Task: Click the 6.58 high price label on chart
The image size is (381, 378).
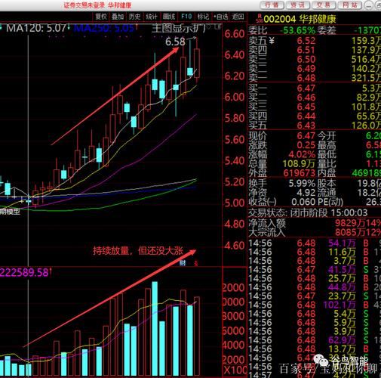Action: (x=175, y=42)
